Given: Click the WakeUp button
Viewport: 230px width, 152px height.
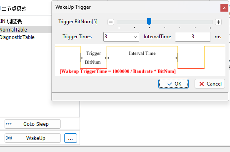Looking at the screenshot, I should tap(32, 138).
